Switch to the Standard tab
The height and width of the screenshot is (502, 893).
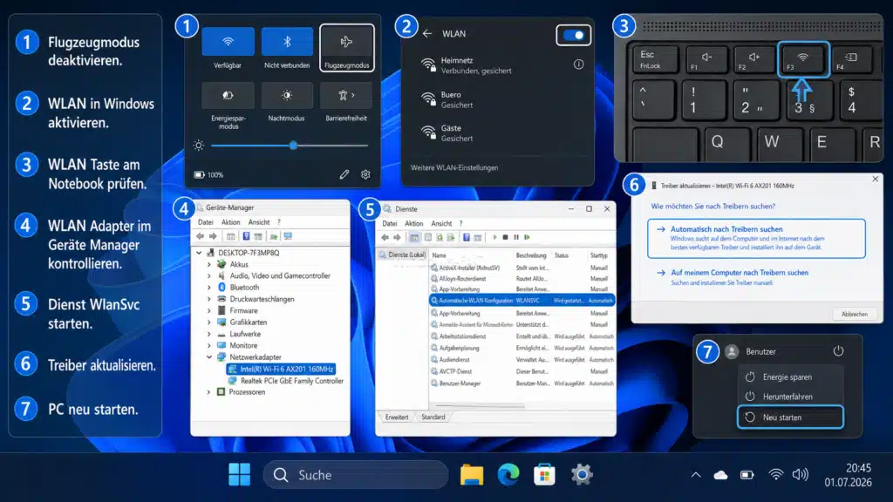(433, 417)
